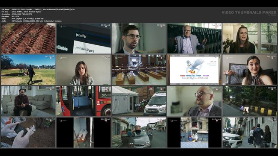Click the 'Duration' info line
This screenshot has width=278, height=156.
[x=10, y=16]
